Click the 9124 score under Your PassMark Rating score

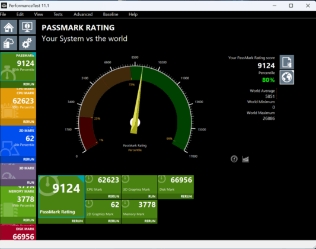[x=266, y=65]
